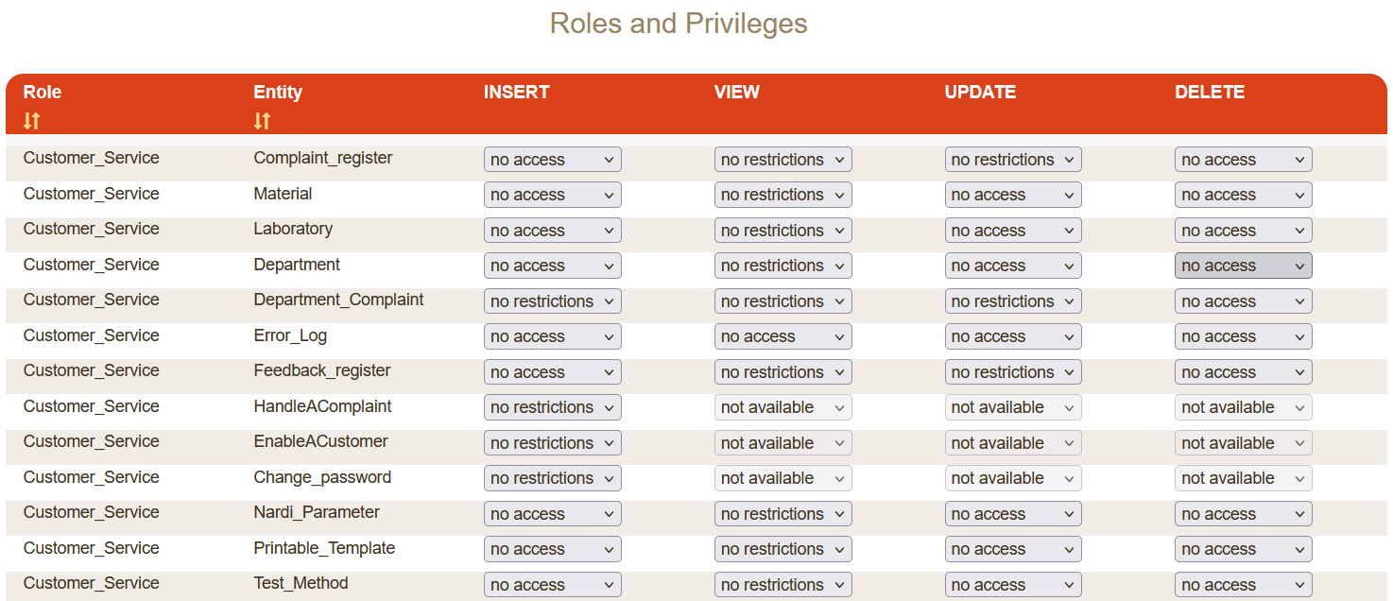Viewport: 1393px width, 601px height.
Task: Open INSERT dropdown for Department_Complaint
Action: click(553, 301)
